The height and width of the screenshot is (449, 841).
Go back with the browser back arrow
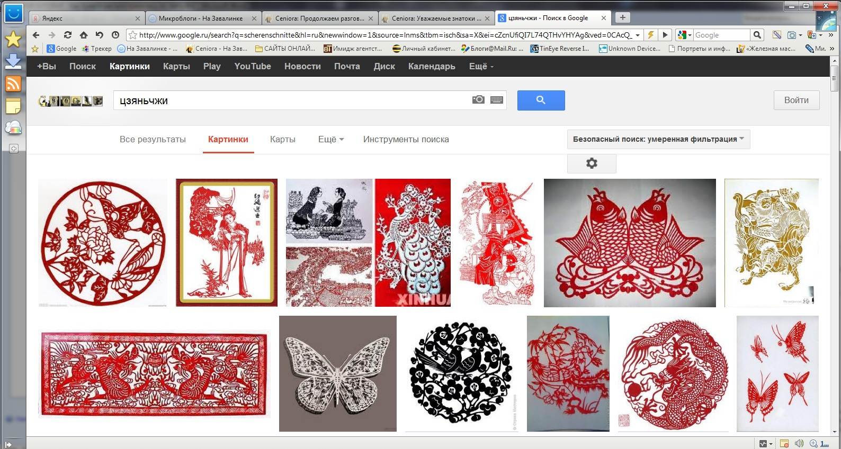coord(36,35)
